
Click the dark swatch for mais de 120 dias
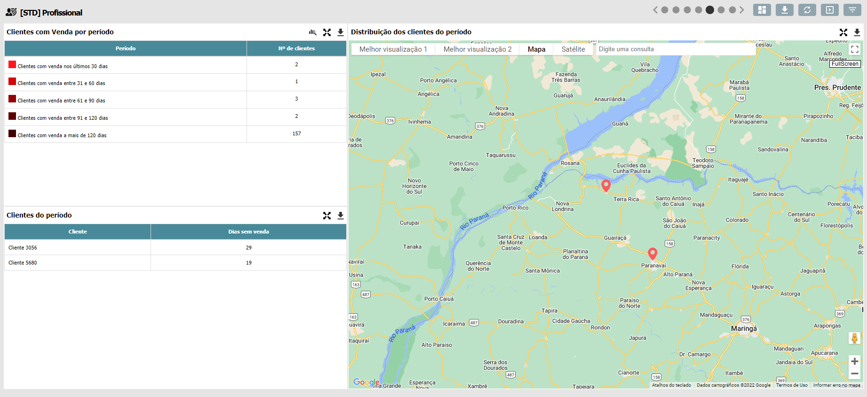tap(12, 133)
